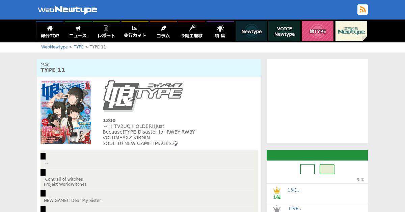Open ranking article '13()...'
The width and height of the screenshot is (405, 212).
click(294, 190)
